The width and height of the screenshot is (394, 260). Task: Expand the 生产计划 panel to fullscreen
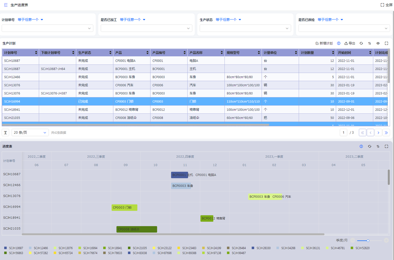pos(386,43)
